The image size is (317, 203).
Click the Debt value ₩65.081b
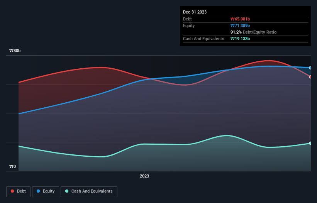240,19
